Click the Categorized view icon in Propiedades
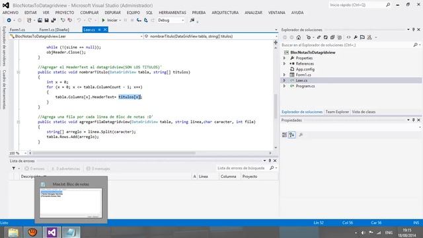Viewport: 423px width, 238px height. (285, 135)
